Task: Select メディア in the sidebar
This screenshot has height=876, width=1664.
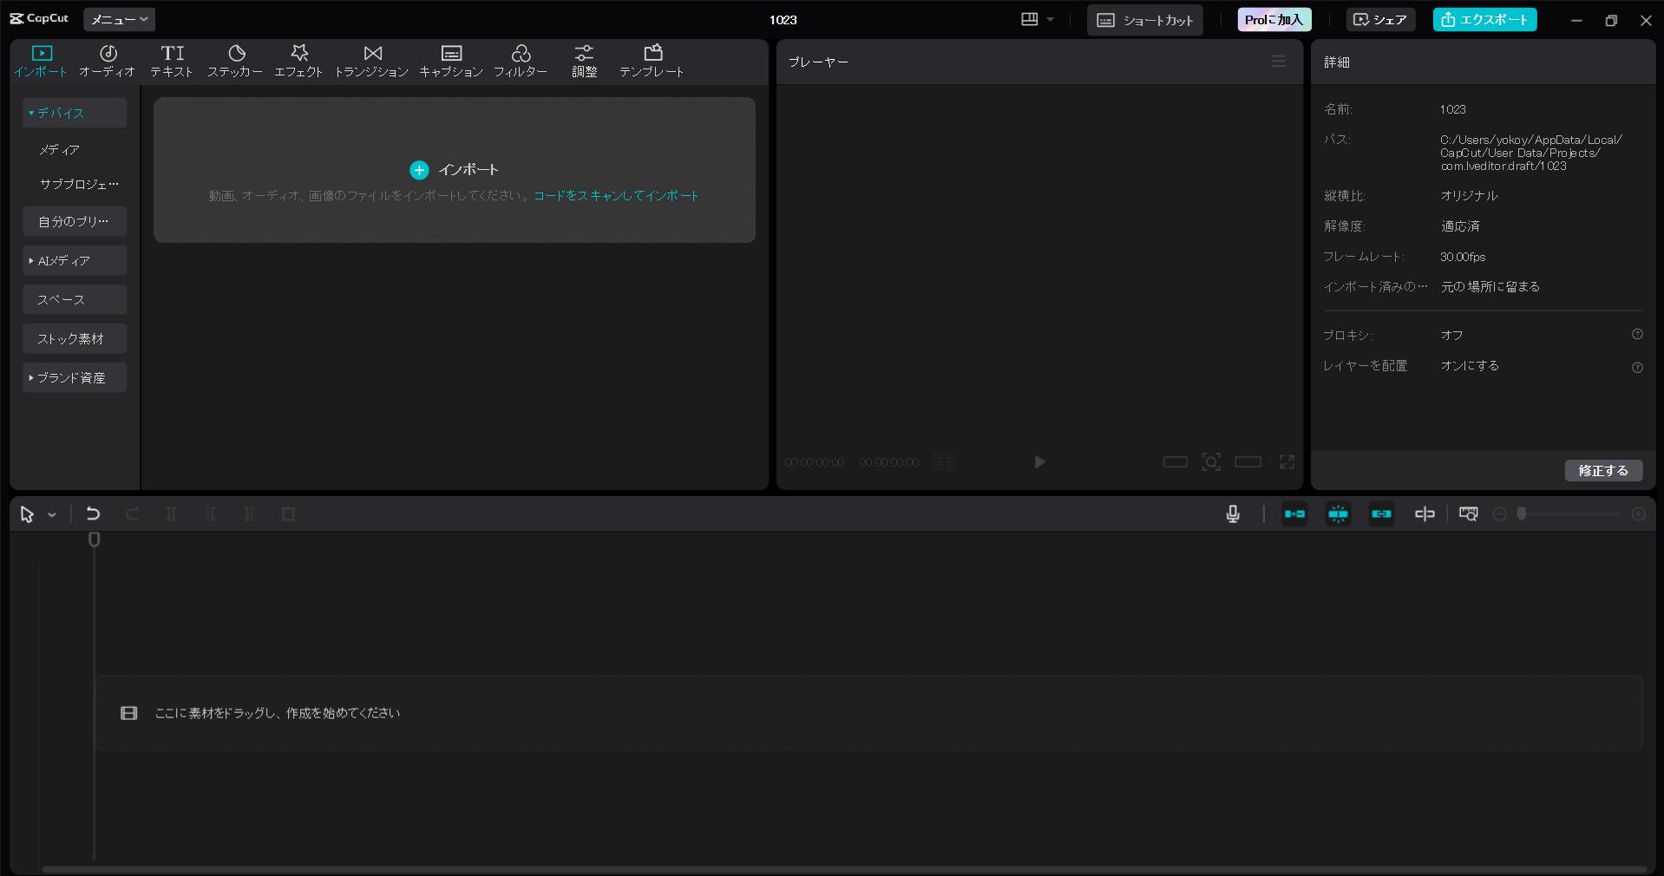Action: click(x=60, y=149)
